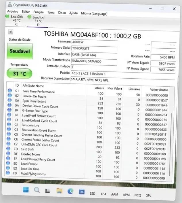Open the Editar menu
The image size is (182, 203).
coord(26,12)
